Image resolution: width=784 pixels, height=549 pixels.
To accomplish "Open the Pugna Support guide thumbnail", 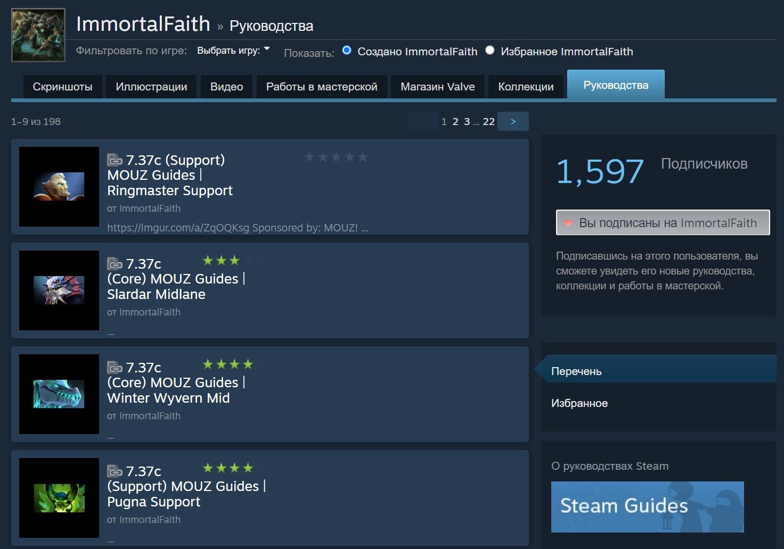I will (x=59, y=498).
